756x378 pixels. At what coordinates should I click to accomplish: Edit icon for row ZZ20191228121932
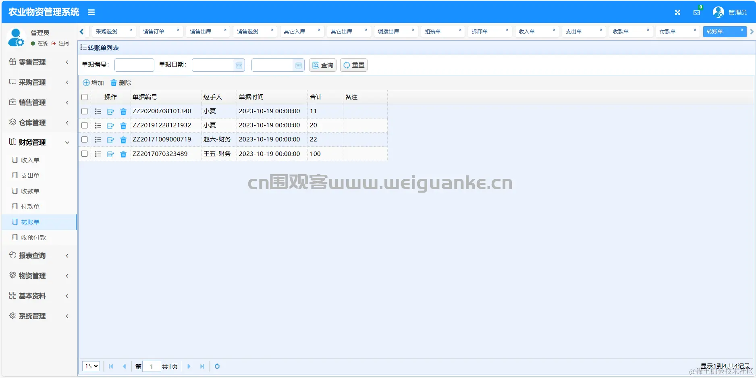pos(110,126)
